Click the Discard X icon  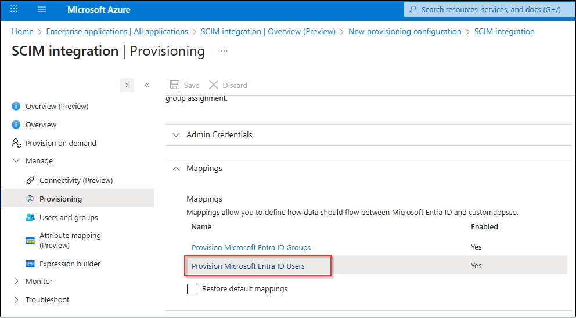[214, 85]
